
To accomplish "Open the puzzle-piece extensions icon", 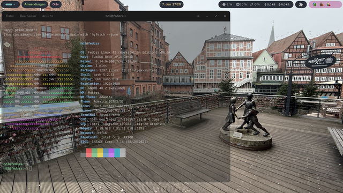I will click(301, 4).
